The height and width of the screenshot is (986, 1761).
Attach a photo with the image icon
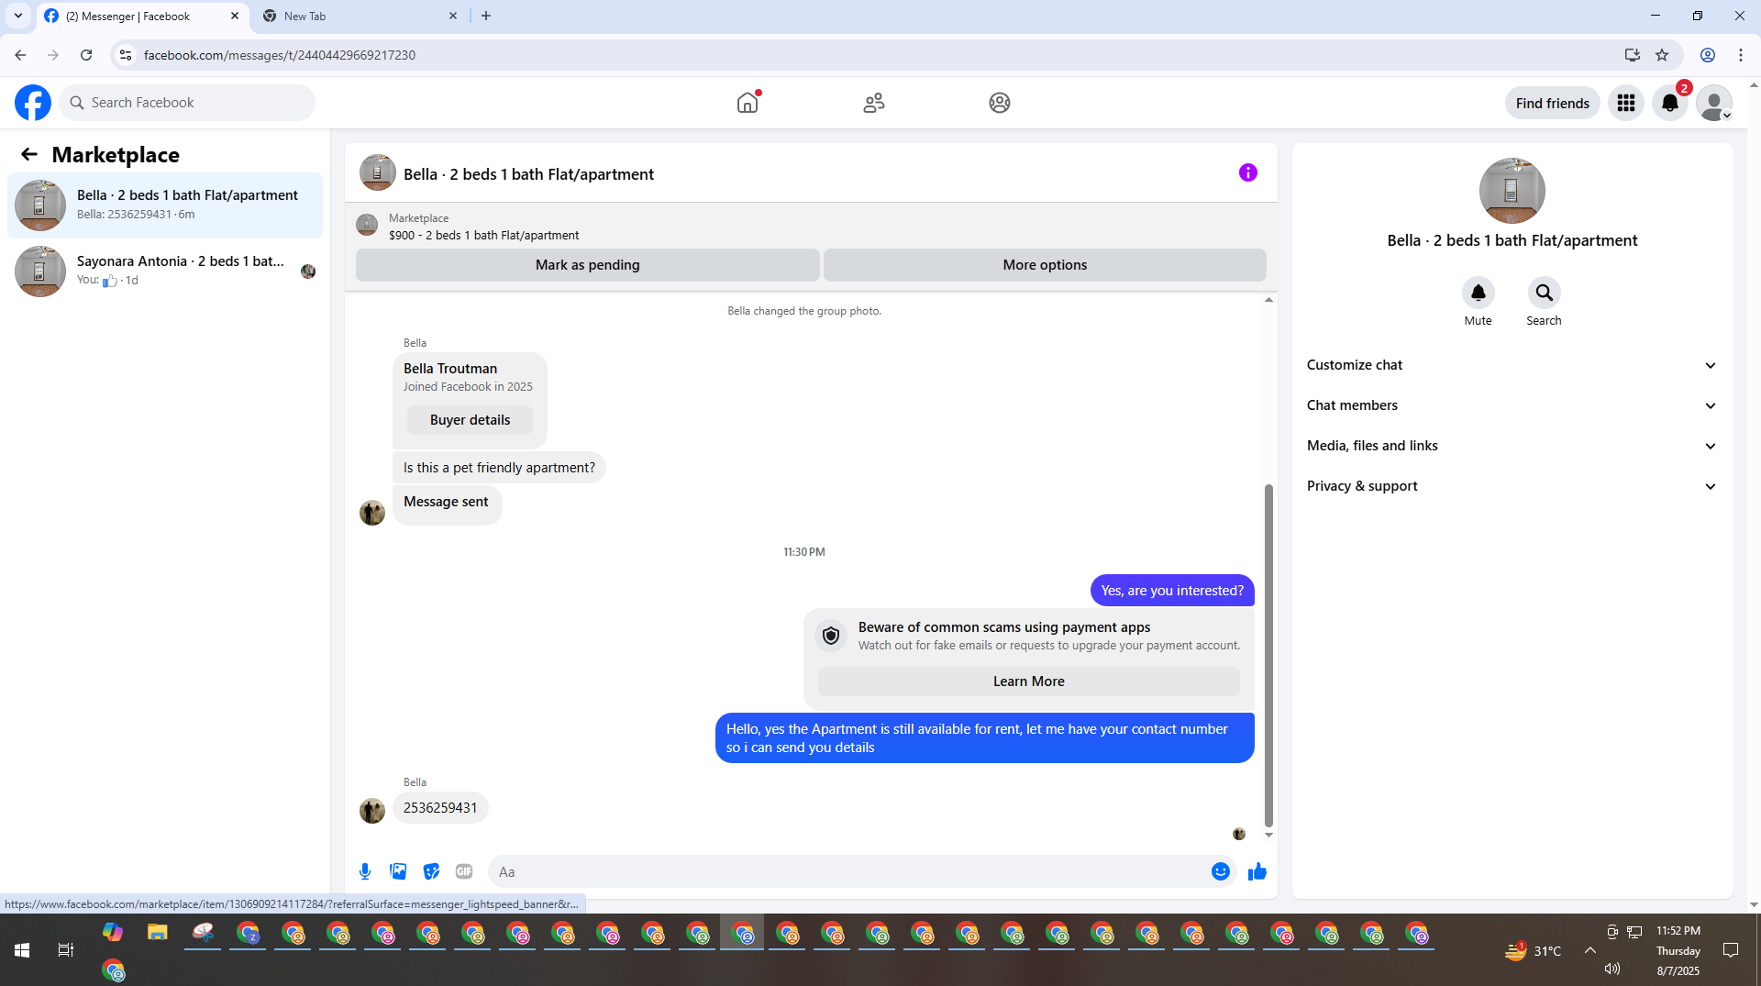click(398, 871)
